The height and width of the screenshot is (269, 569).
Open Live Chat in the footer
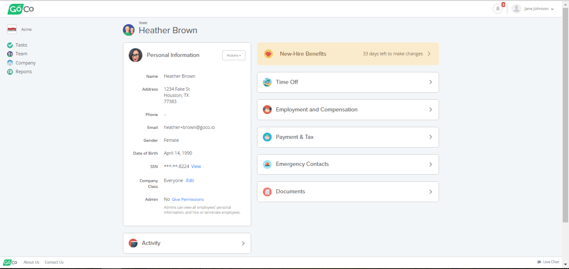click(548, 262)
